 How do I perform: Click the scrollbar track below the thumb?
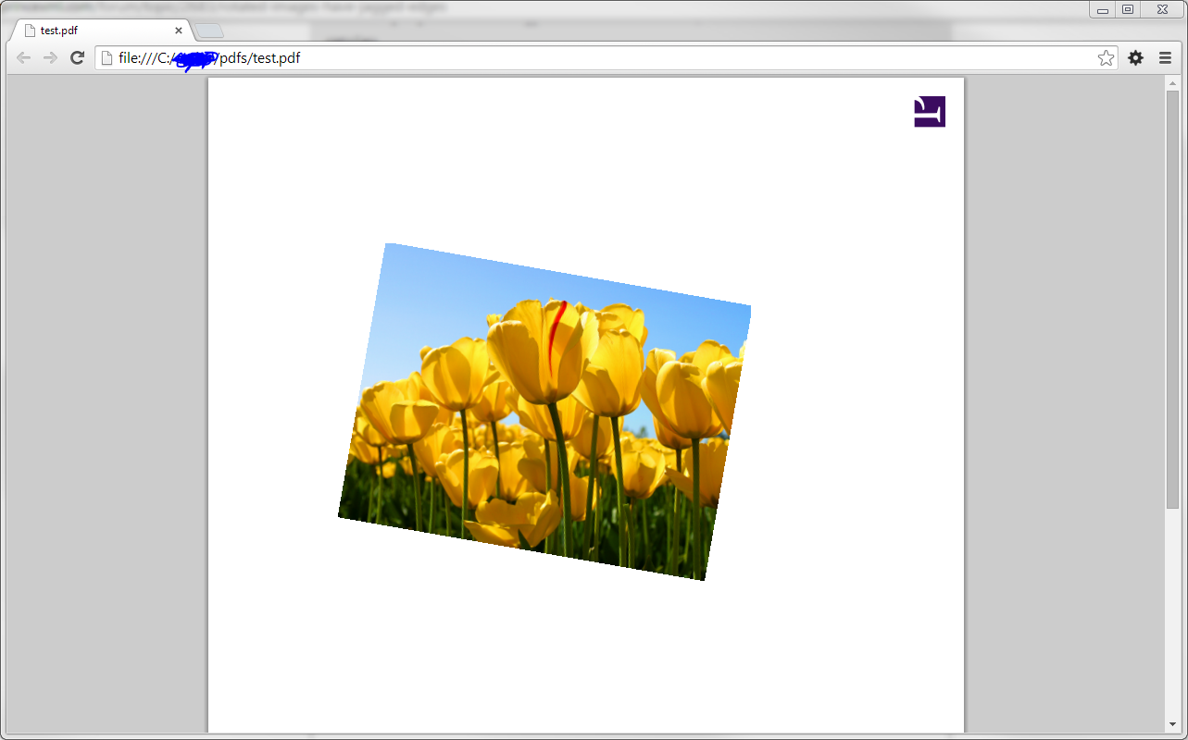pos(1172,610)
